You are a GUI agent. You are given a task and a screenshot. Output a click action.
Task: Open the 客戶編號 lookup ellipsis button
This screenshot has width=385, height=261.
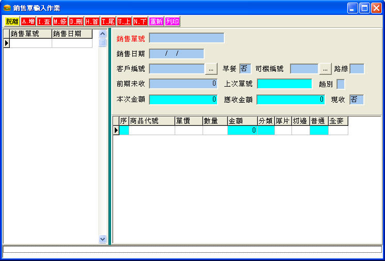211,69
